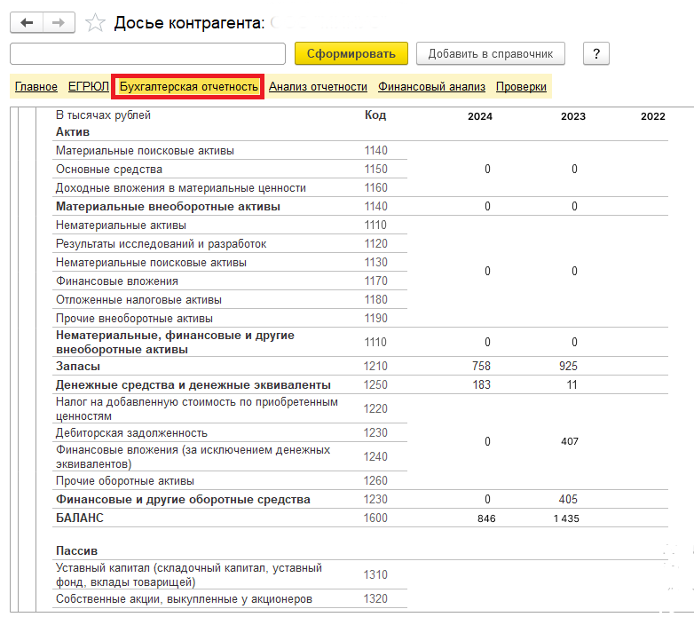
Task: Select the 2024 column header
Action: coord(480,116)
